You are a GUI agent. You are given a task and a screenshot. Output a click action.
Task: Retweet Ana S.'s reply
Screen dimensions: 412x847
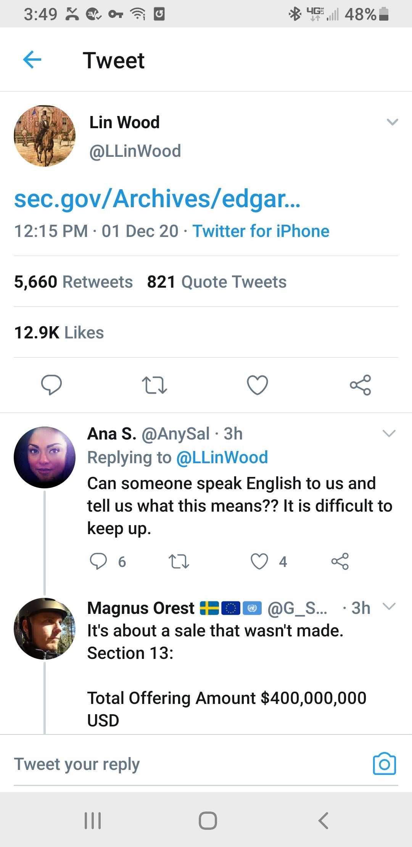(x=179, y=561)
